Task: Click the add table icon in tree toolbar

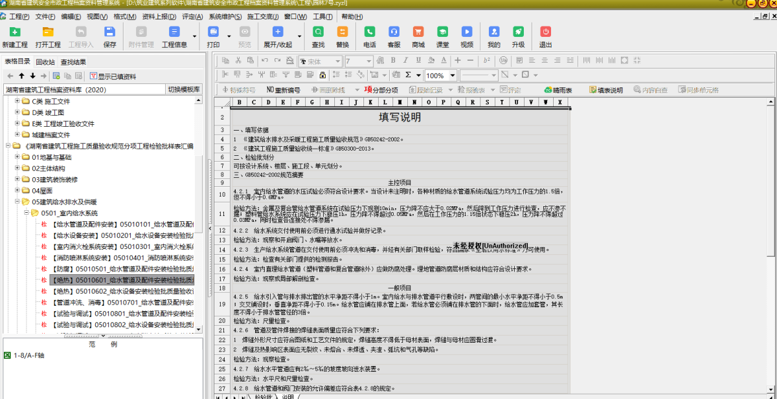Action: tap(56, 76)
